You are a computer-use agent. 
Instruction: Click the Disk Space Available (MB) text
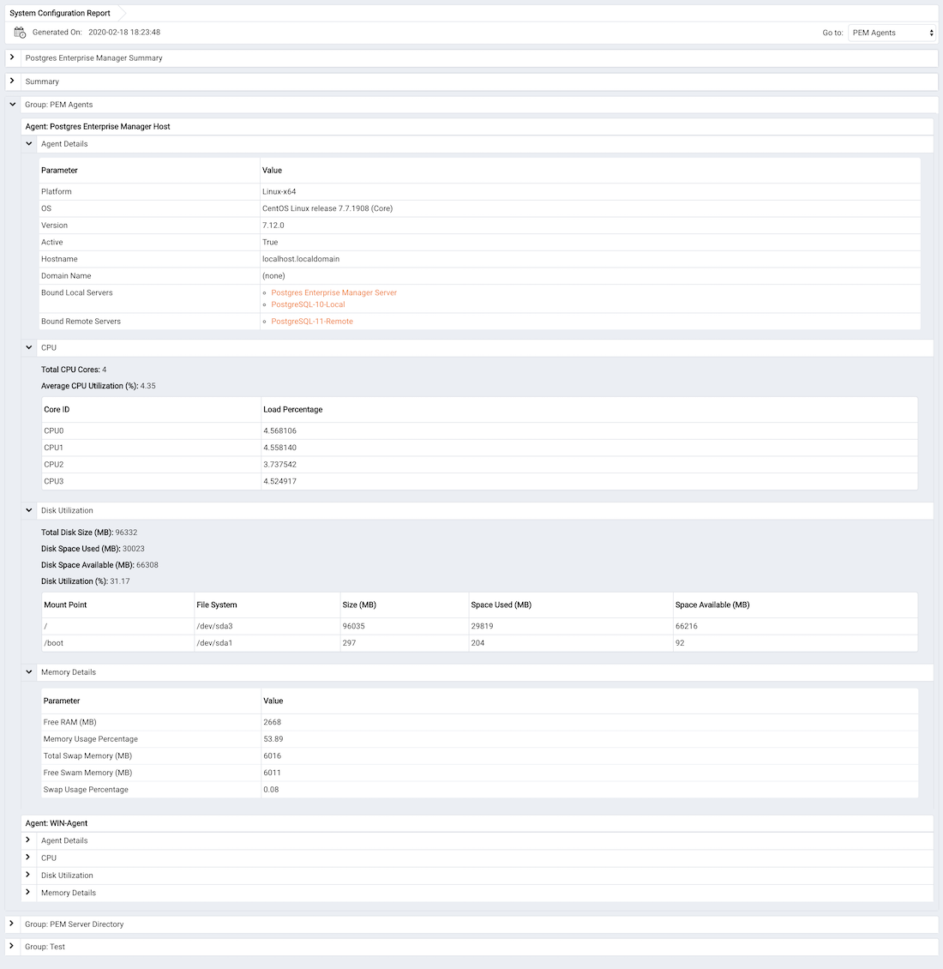coord(99,565)
